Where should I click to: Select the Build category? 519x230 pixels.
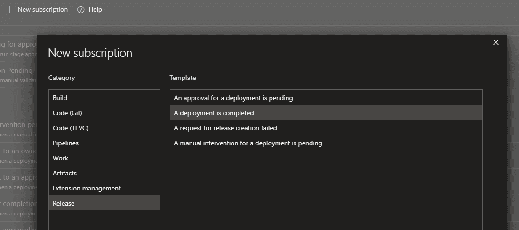60,98
